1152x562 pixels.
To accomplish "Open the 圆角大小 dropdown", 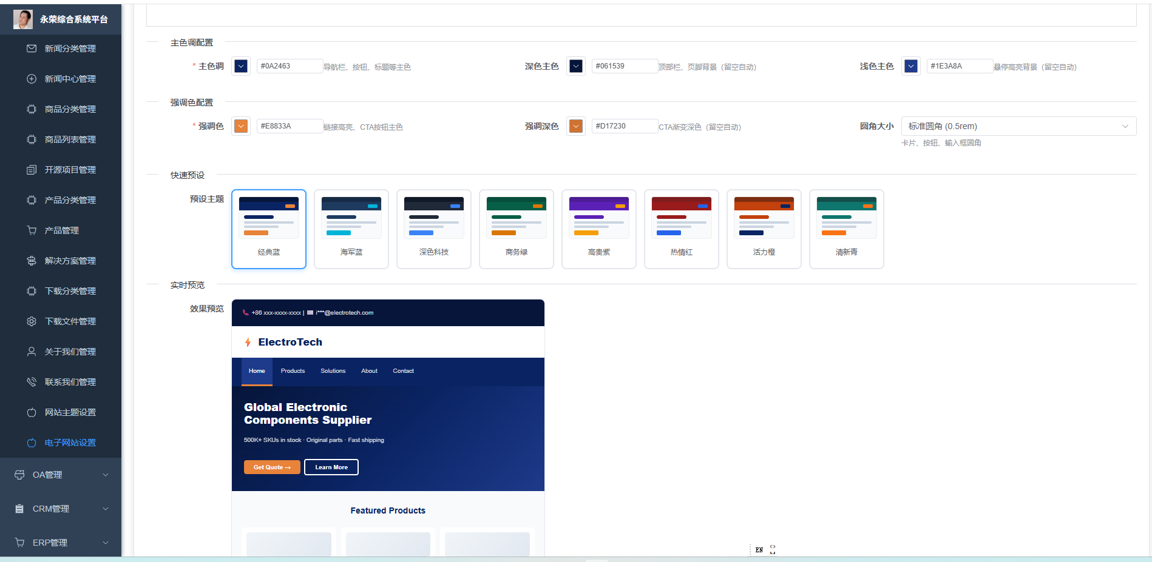I will [x=1018, y=126].
